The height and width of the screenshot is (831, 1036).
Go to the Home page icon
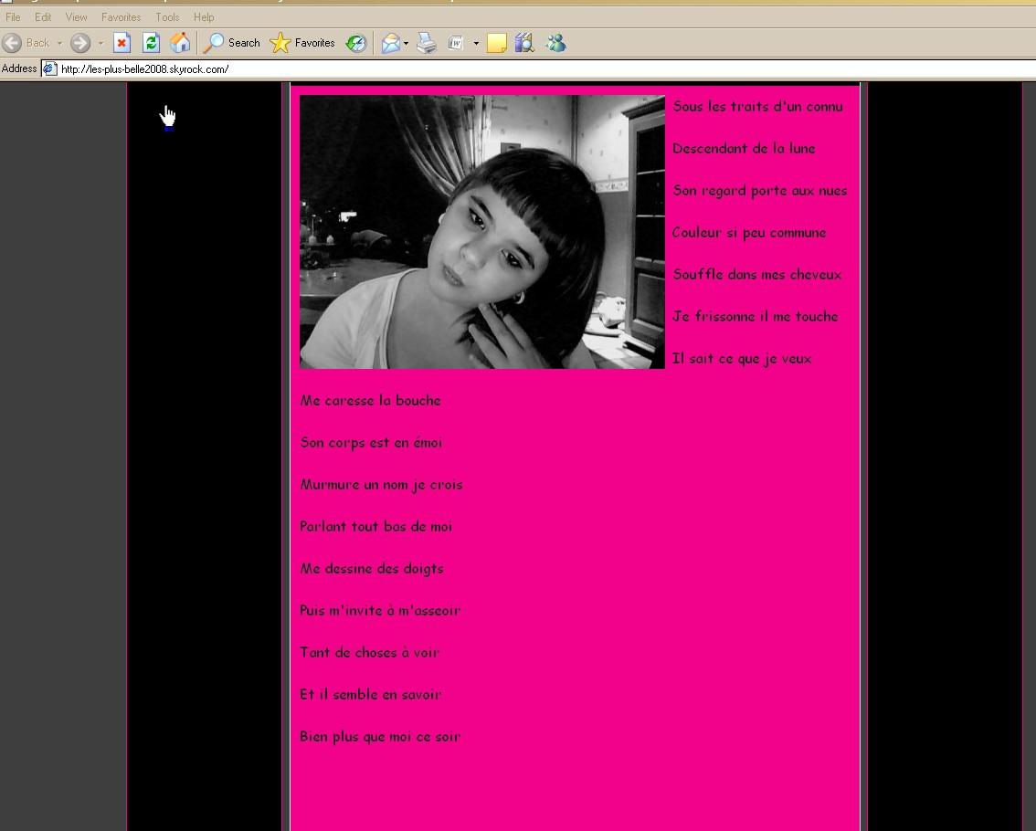(180, 43)
